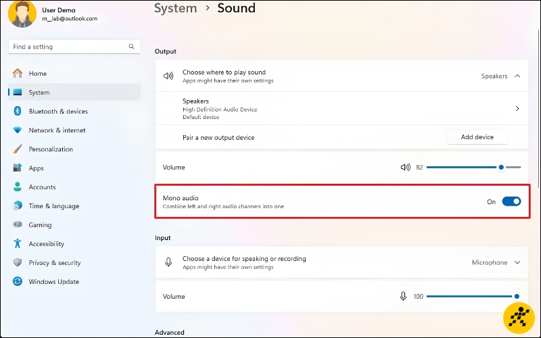The image size is (541, 338).
Task: Click the input microphone Volume slider
Action: click(473, 296)
